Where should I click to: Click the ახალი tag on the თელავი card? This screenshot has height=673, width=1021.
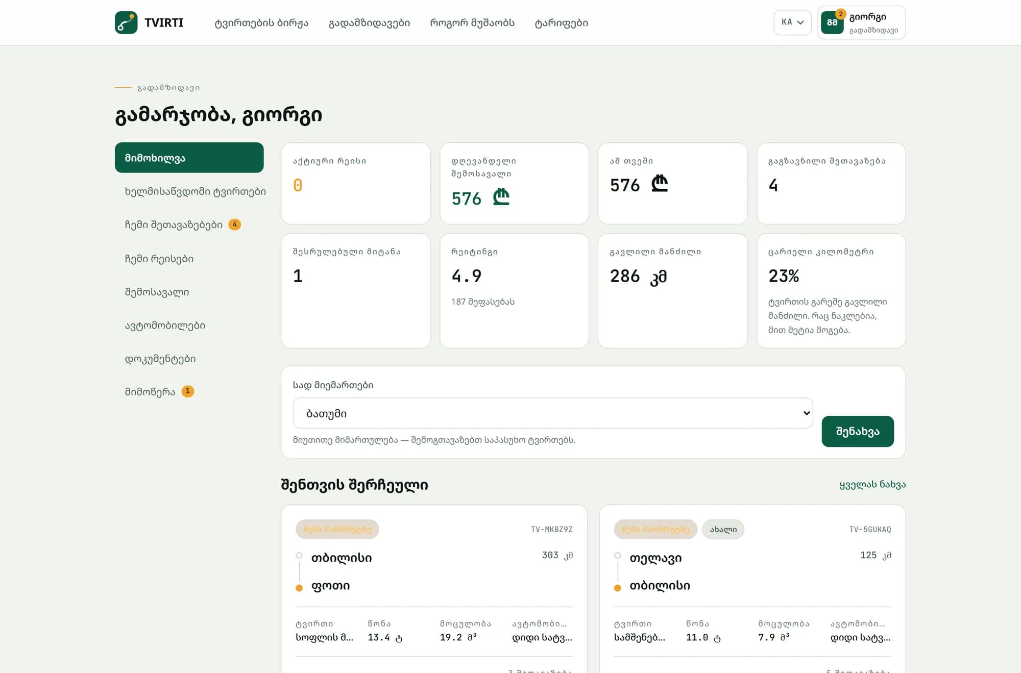point(723,530)
